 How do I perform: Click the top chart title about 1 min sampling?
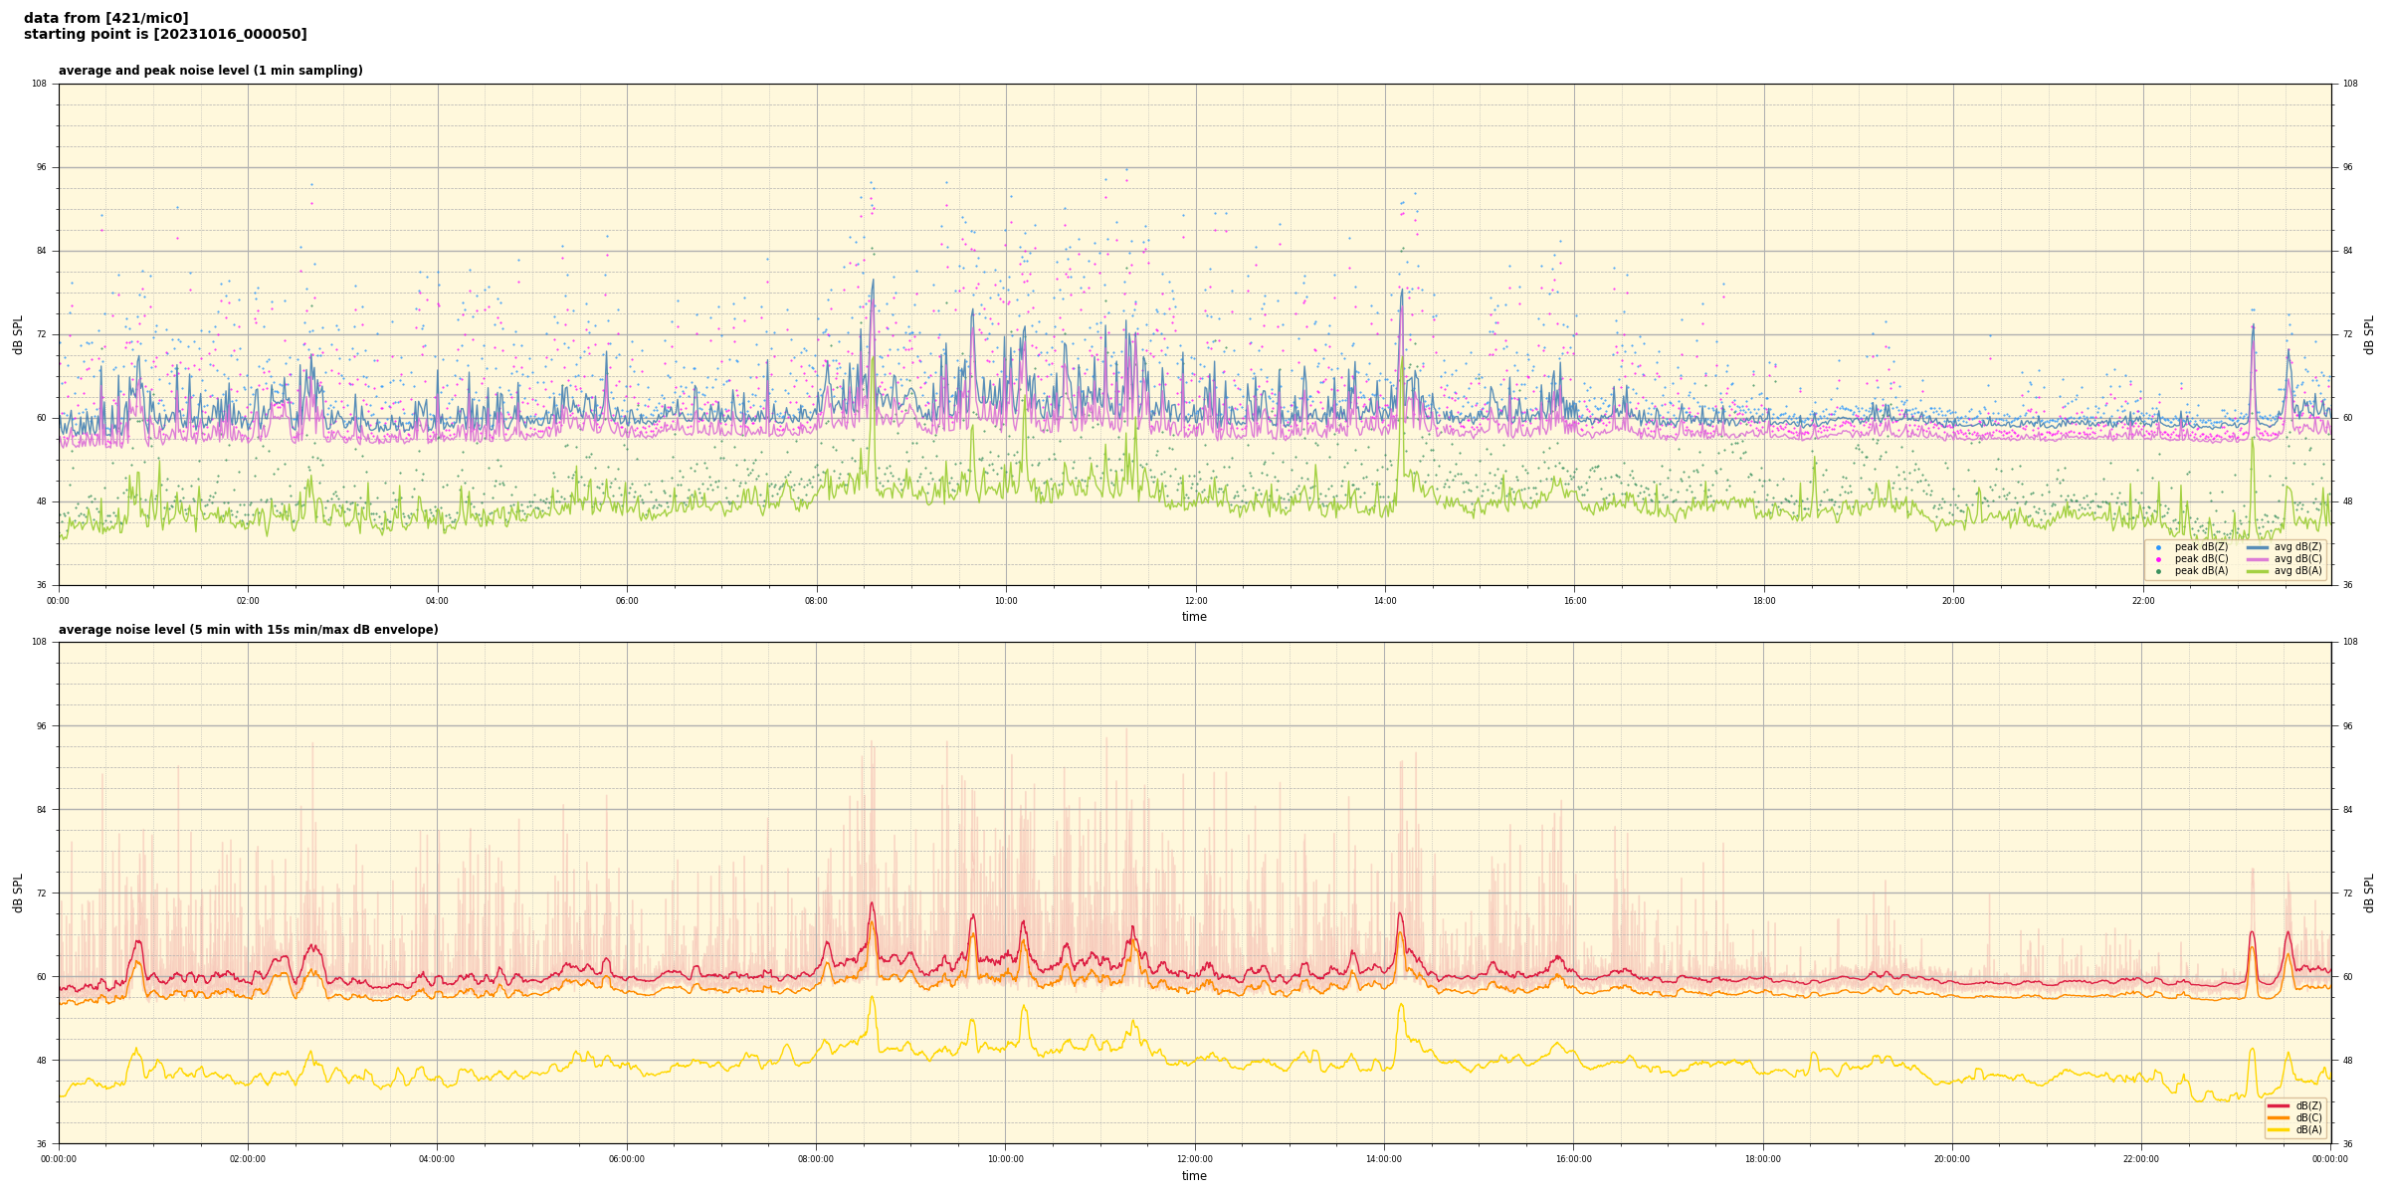pyautogui.click(x=210, y=71)
